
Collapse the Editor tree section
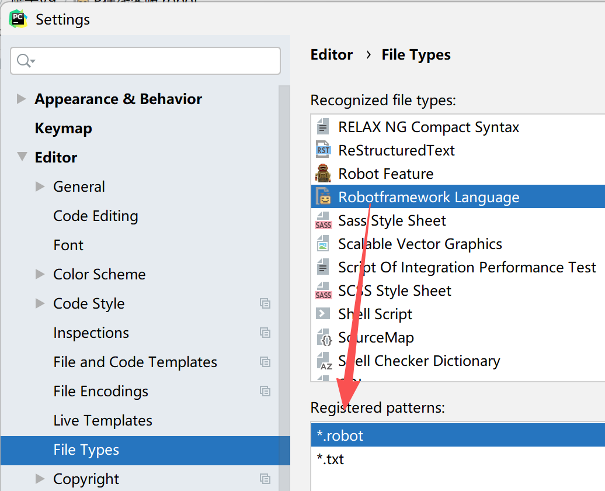click(x=22, y=157)
